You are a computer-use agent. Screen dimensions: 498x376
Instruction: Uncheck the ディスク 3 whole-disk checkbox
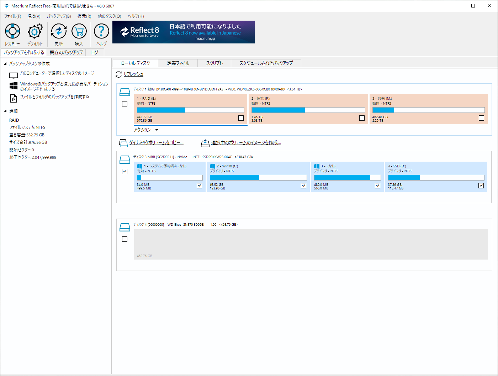(124, 172)
